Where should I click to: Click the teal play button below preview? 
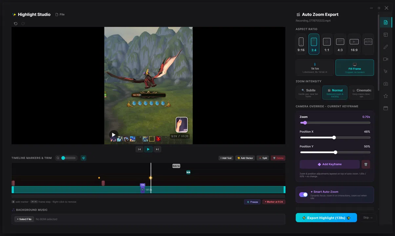(148, 149)
